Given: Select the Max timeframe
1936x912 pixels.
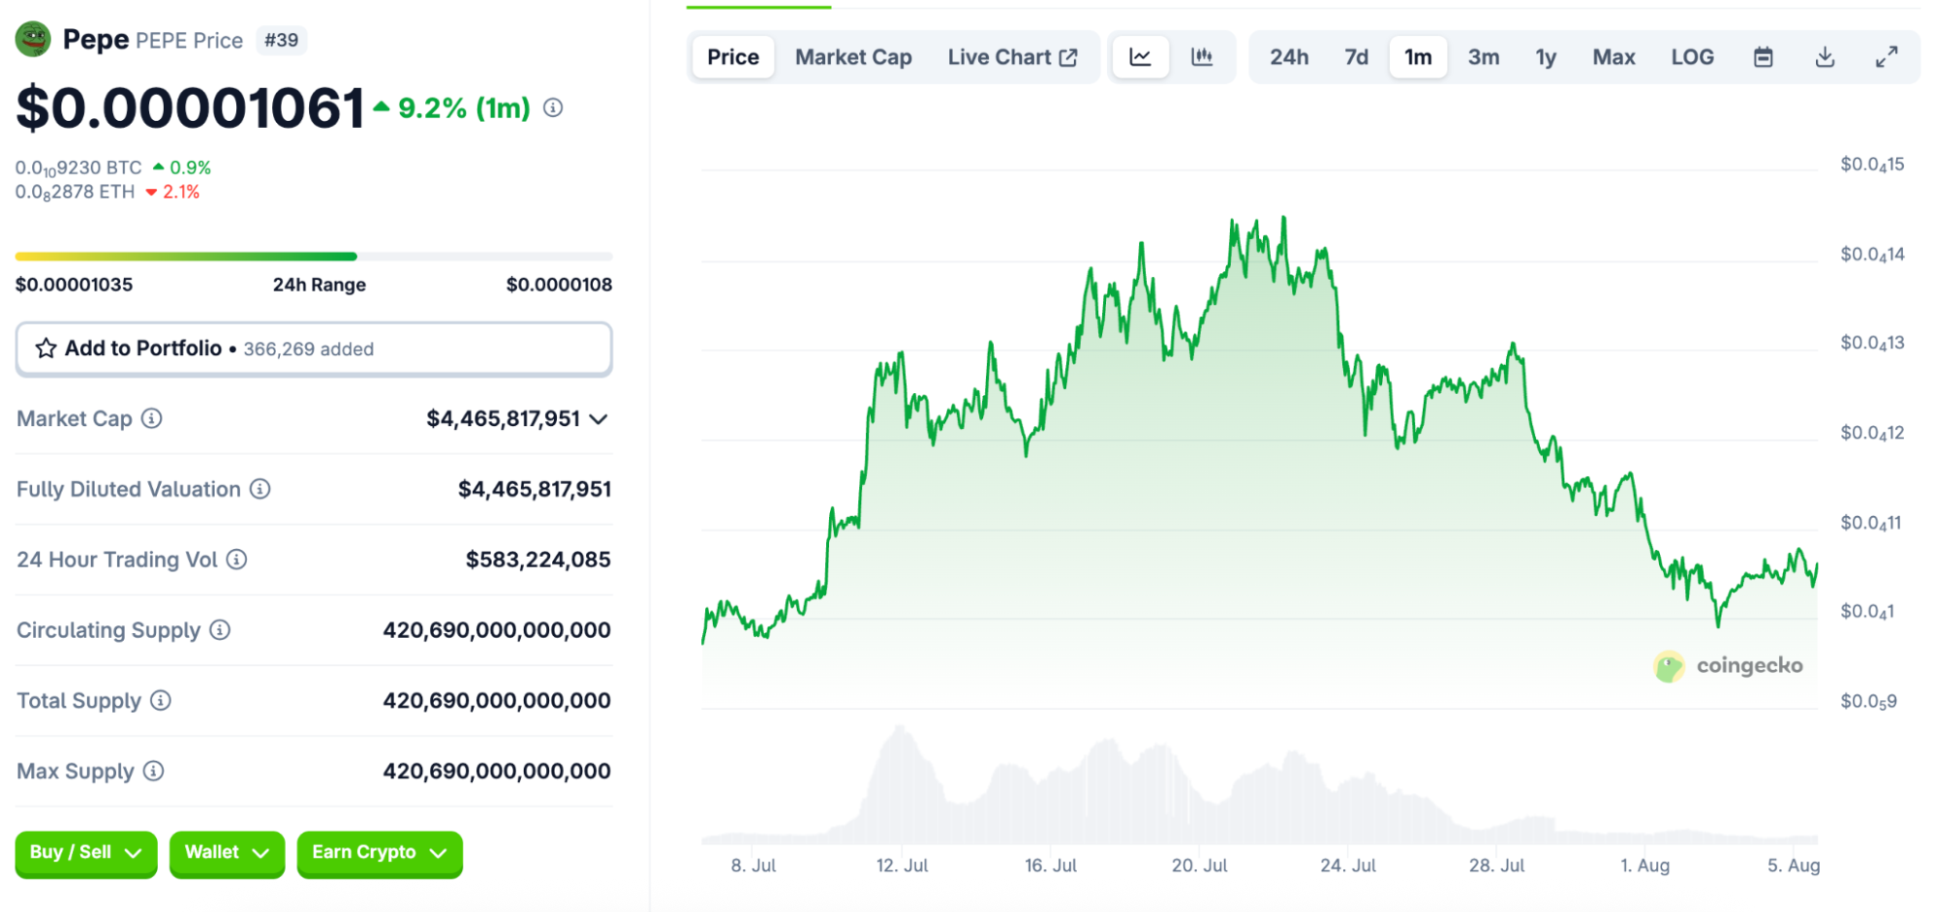Looking at the screenshot, I should [1613, 56].
